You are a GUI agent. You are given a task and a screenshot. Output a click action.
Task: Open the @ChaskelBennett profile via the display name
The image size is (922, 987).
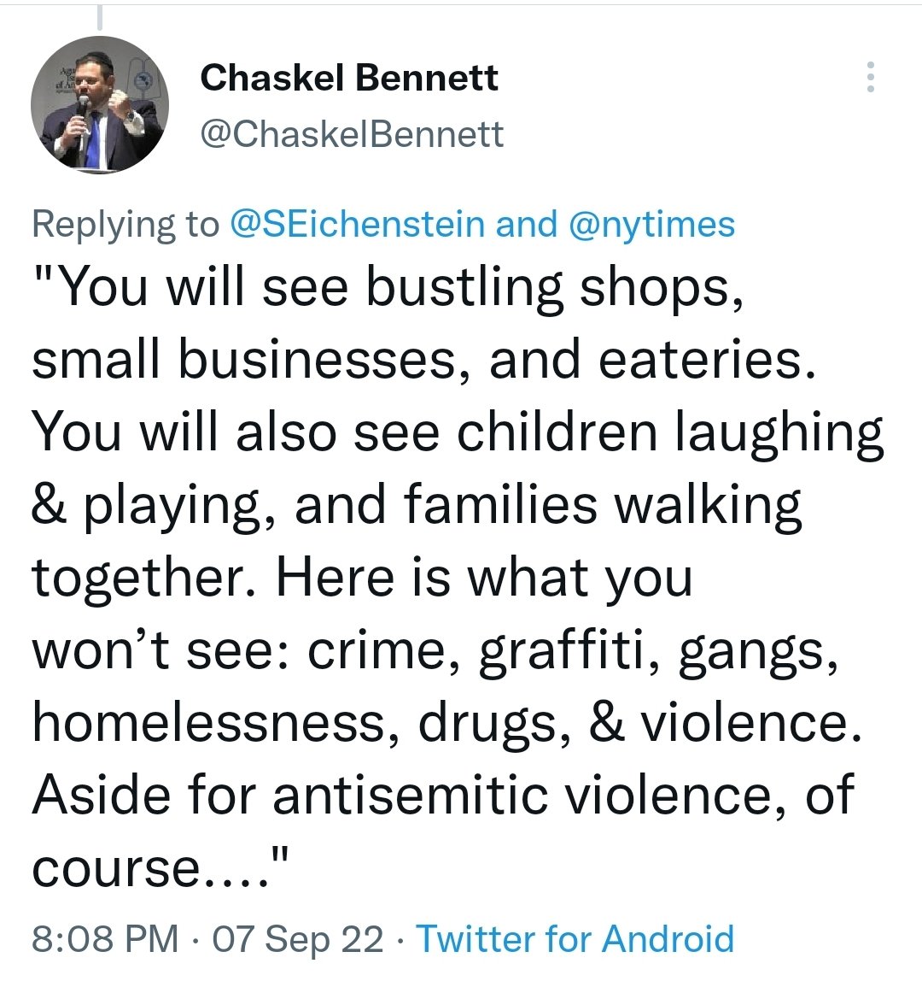(x=350, y=78)
